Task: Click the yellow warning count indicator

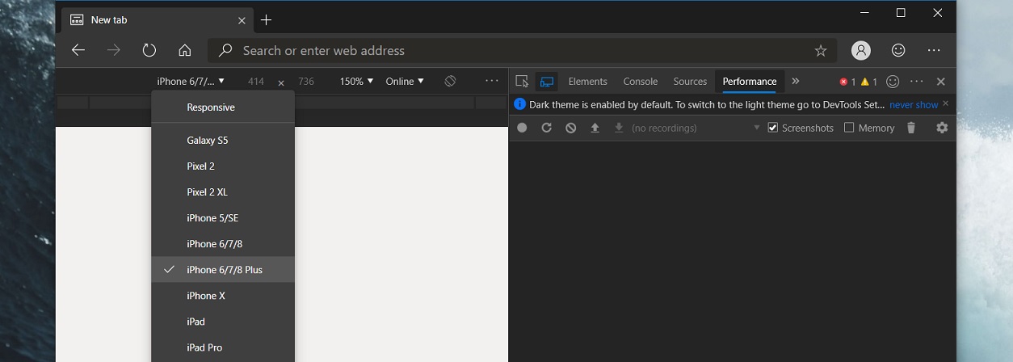Action: point(869,82)
